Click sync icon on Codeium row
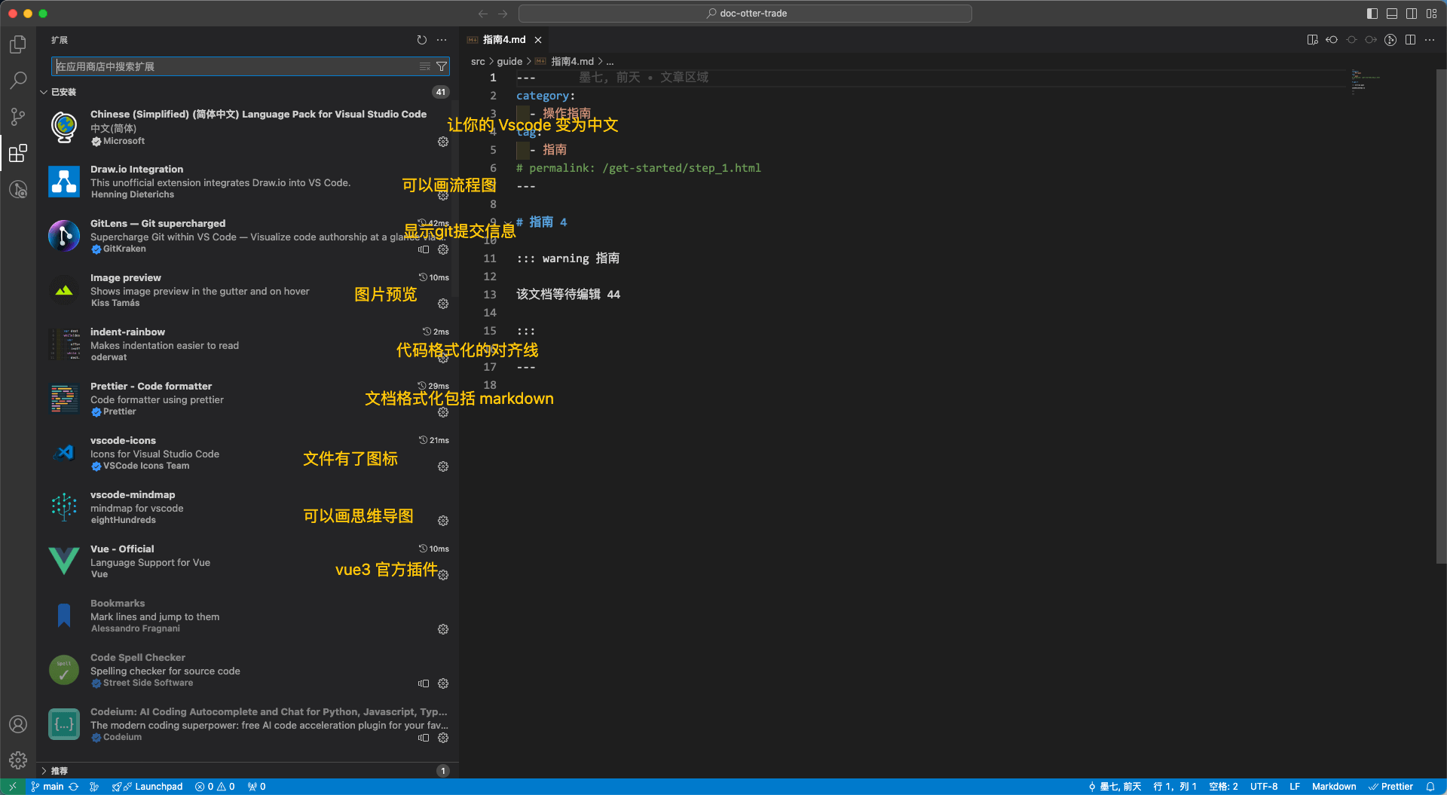This screenshot has width=1447, height=795. tap(424, 738)
